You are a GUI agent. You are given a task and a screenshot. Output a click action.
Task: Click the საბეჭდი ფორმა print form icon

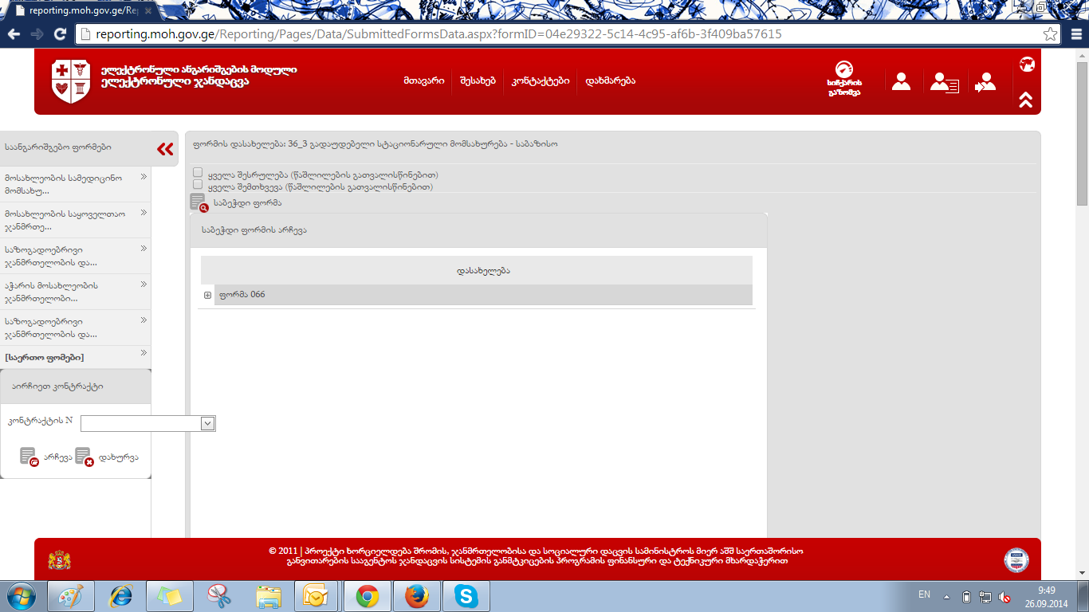coord(199,202)
